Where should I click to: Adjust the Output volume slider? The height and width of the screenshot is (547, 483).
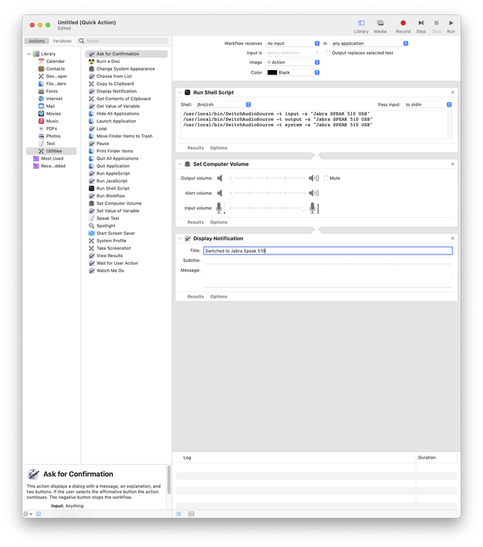tap(269, 178)
